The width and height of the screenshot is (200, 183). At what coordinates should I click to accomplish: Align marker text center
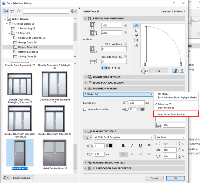click(132, 154)
